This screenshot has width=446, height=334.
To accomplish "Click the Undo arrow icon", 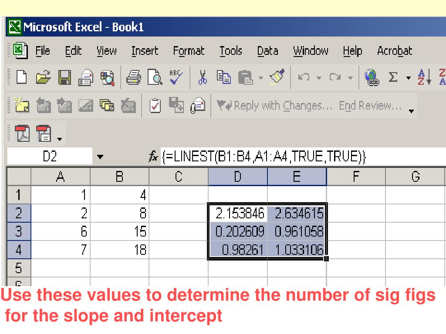I will pyautogui.click(x=304, y=77).
